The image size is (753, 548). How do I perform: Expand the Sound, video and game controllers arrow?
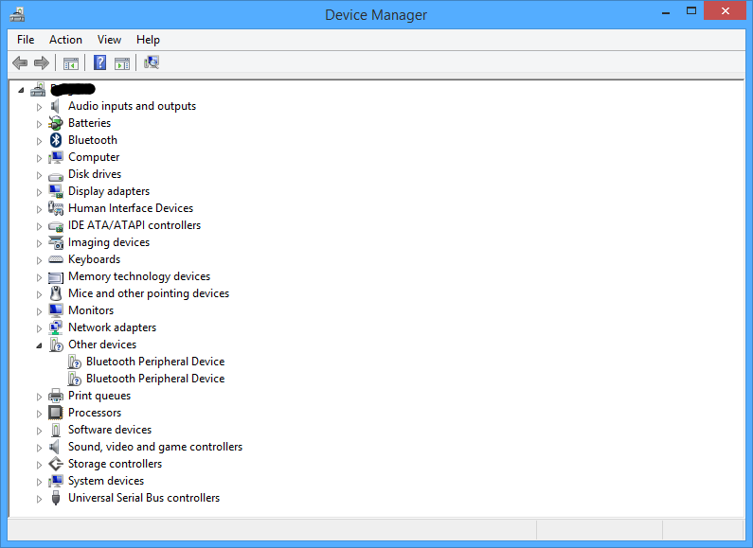pyautogui.click(x=39, y=448)
